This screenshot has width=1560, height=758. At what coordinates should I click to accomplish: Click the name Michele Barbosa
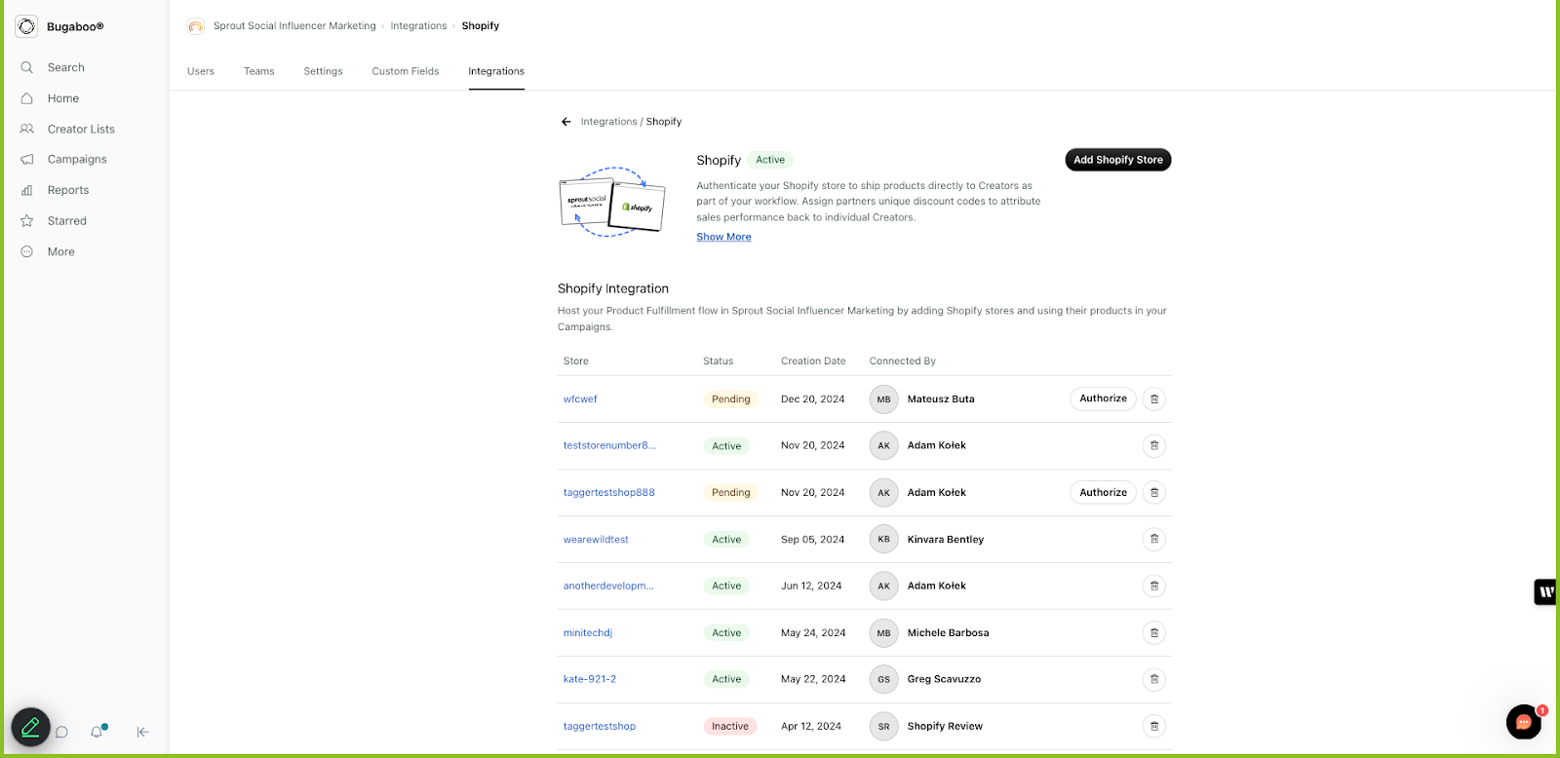[948, 633]
